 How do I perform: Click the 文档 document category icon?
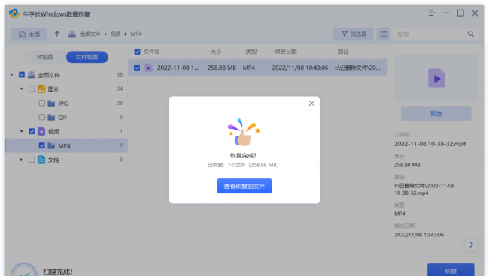pos(41,160)
